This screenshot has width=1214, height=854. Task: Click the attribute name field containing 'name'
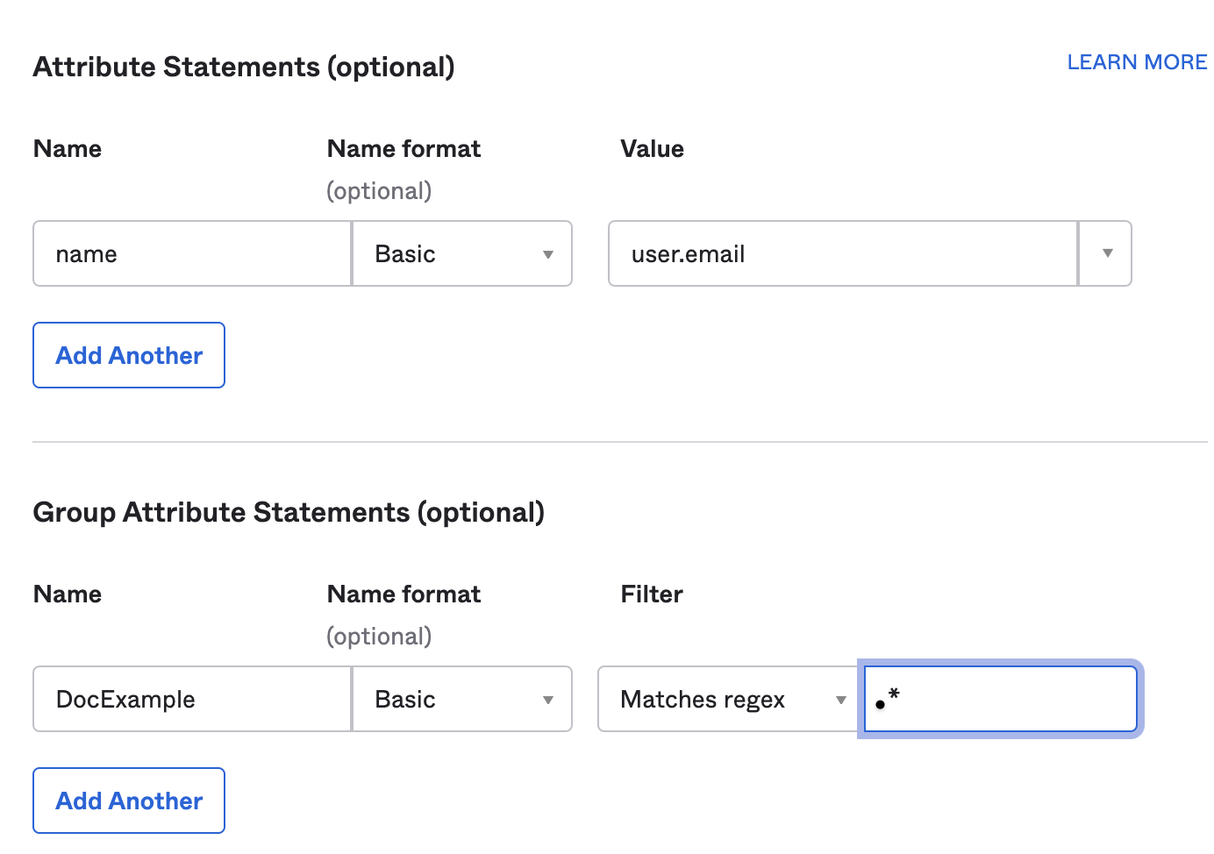(191, 254)
